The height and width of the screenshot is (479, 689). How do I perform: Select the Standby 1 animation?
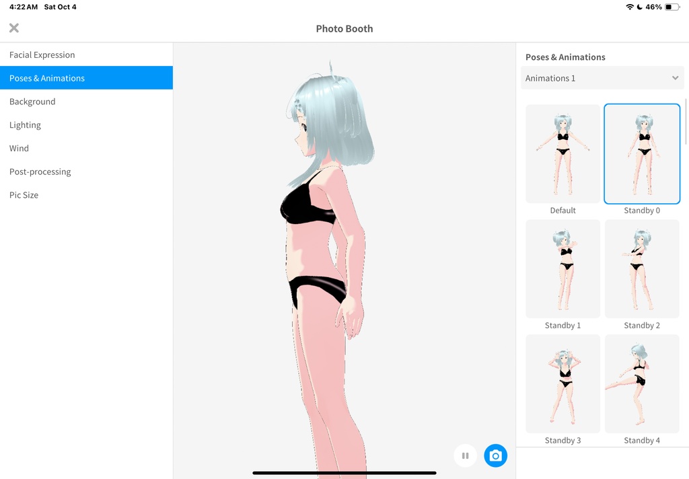pos(563,268)
